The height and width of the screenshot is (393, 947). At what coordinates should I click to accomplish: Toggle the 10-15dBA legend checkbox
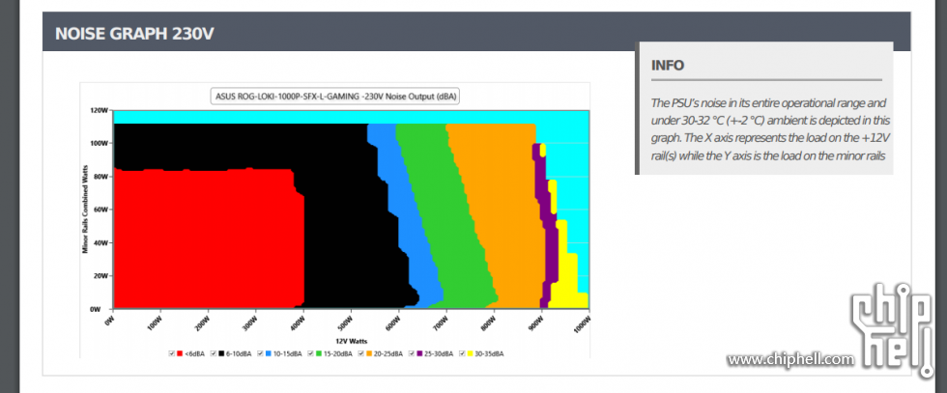pos(260,353)
